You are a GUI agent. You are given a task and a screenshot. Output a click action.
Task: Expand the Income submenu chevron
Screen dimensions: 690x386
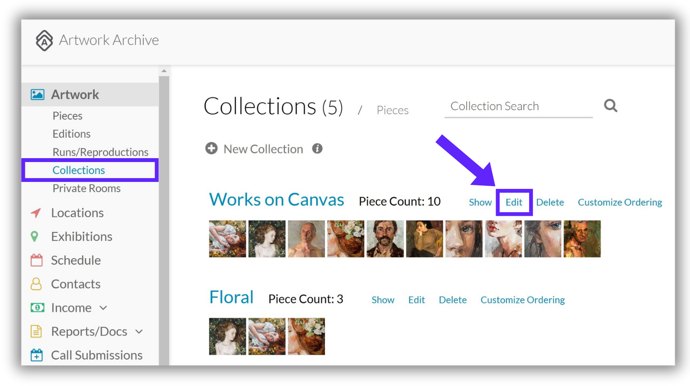pos(103,308)
